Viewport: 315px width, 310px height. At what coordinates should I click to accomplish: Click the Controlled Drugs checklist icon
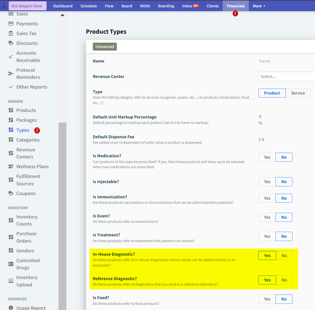11,264
